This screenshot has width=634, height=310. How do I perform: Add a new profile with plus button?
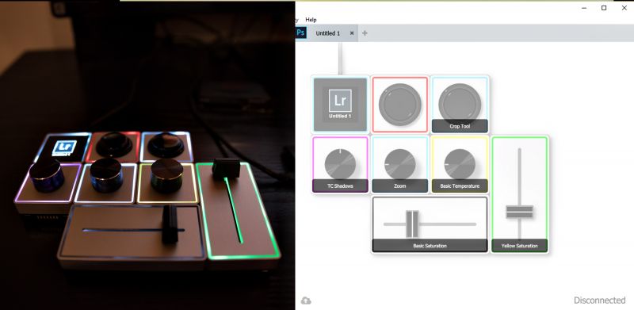coord(365,33)
